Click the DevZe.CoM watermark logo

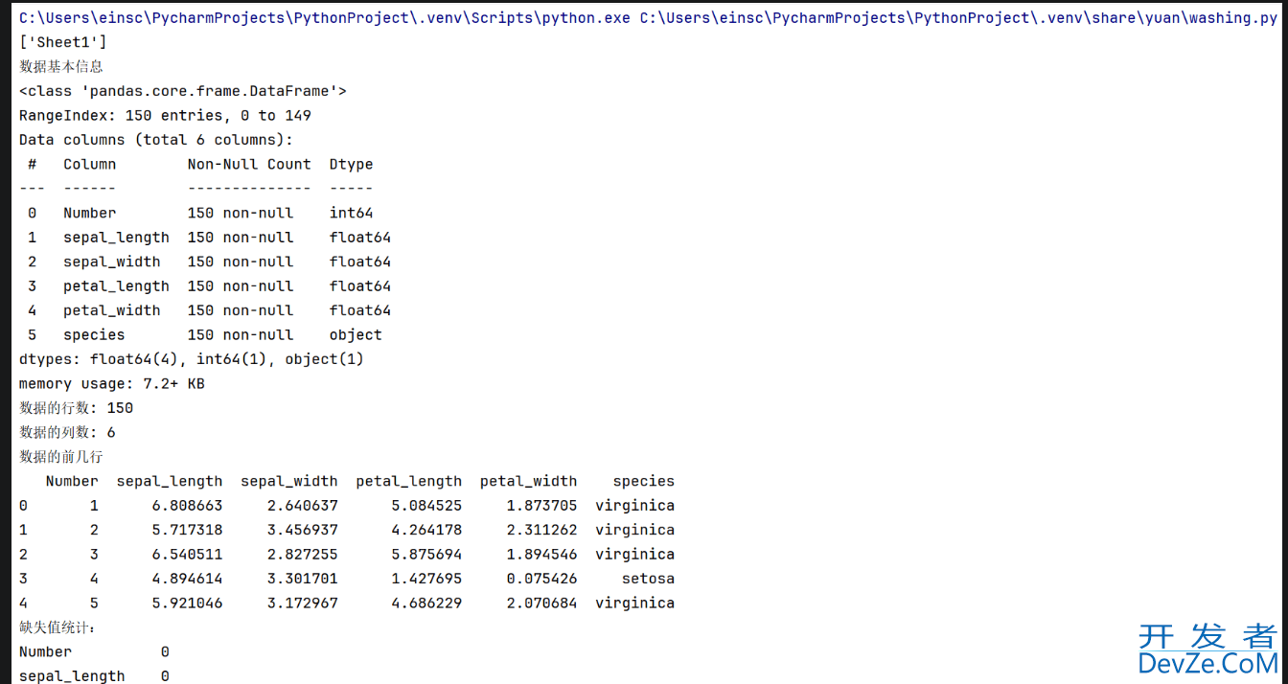(1207, 650)
